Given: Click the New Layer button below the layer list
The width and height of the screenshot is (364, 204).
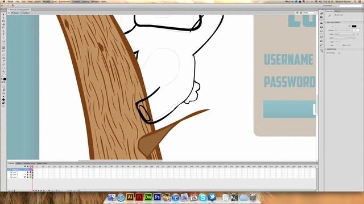Looking at the screenshot, I should (9, 190).
